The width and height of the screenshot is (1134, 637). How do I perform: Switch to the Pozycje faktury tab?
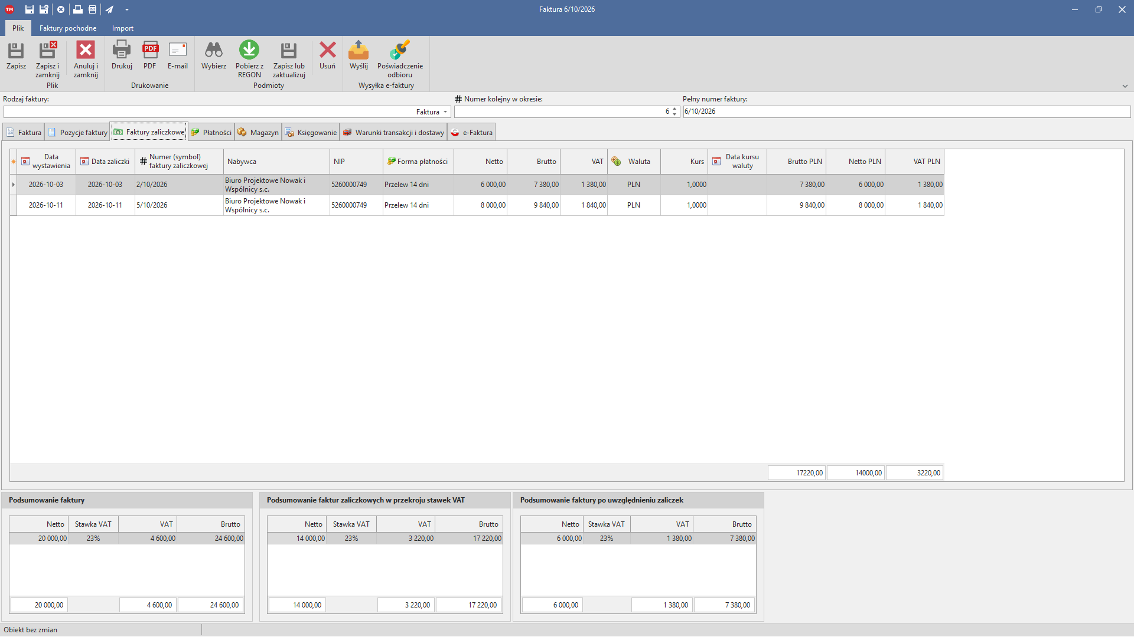(x=78, y=132)
